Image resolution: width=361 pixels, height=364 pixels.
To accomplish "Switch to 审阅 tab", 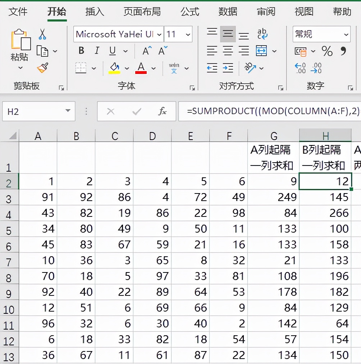I will click(266, 11).
